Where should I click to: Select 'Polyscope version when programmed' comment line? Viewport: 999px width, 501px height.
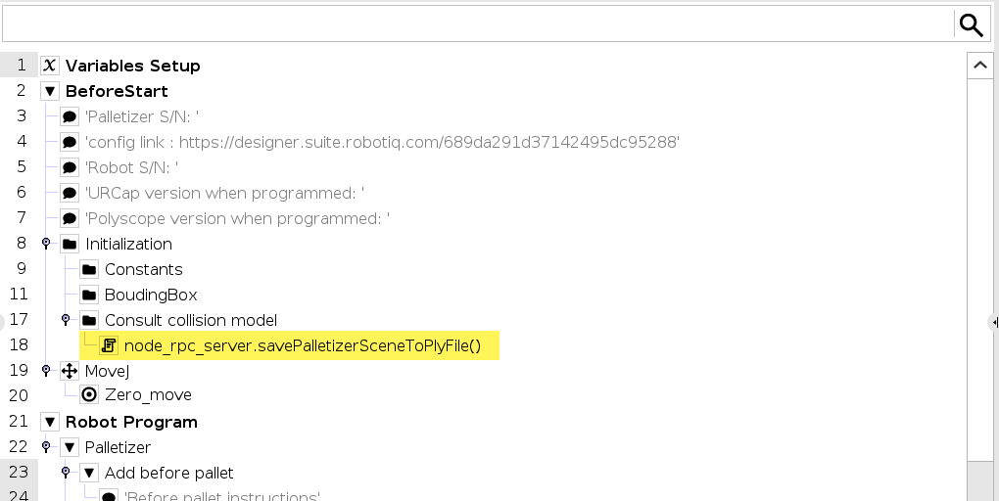[x=238, y=218]
